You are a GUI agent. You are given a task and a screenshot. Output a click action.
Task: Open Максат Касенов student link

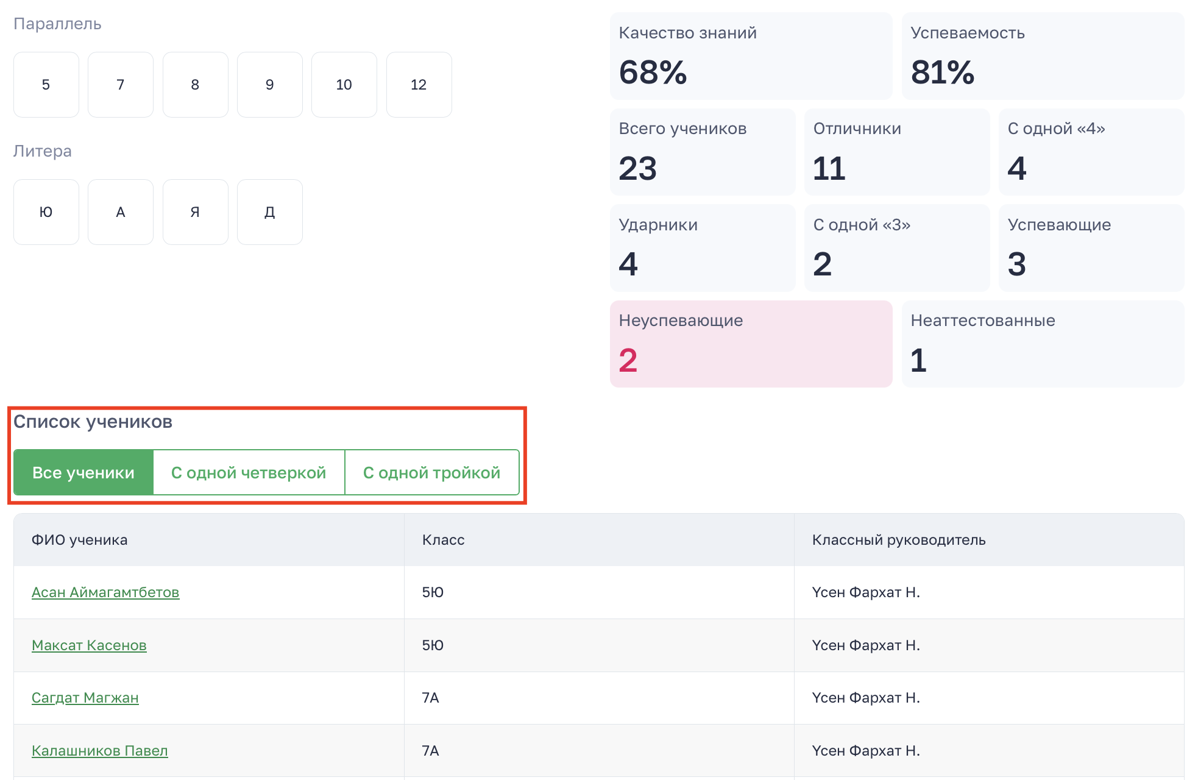[x=89, y=645]
